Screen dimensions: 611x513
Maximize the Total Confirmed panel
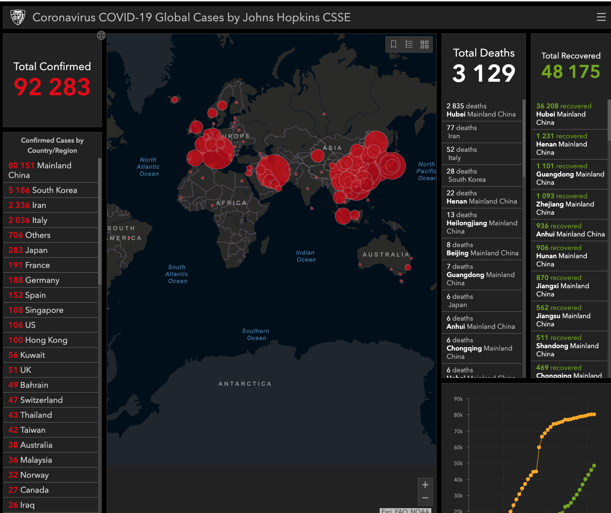[x=101, y=35]
